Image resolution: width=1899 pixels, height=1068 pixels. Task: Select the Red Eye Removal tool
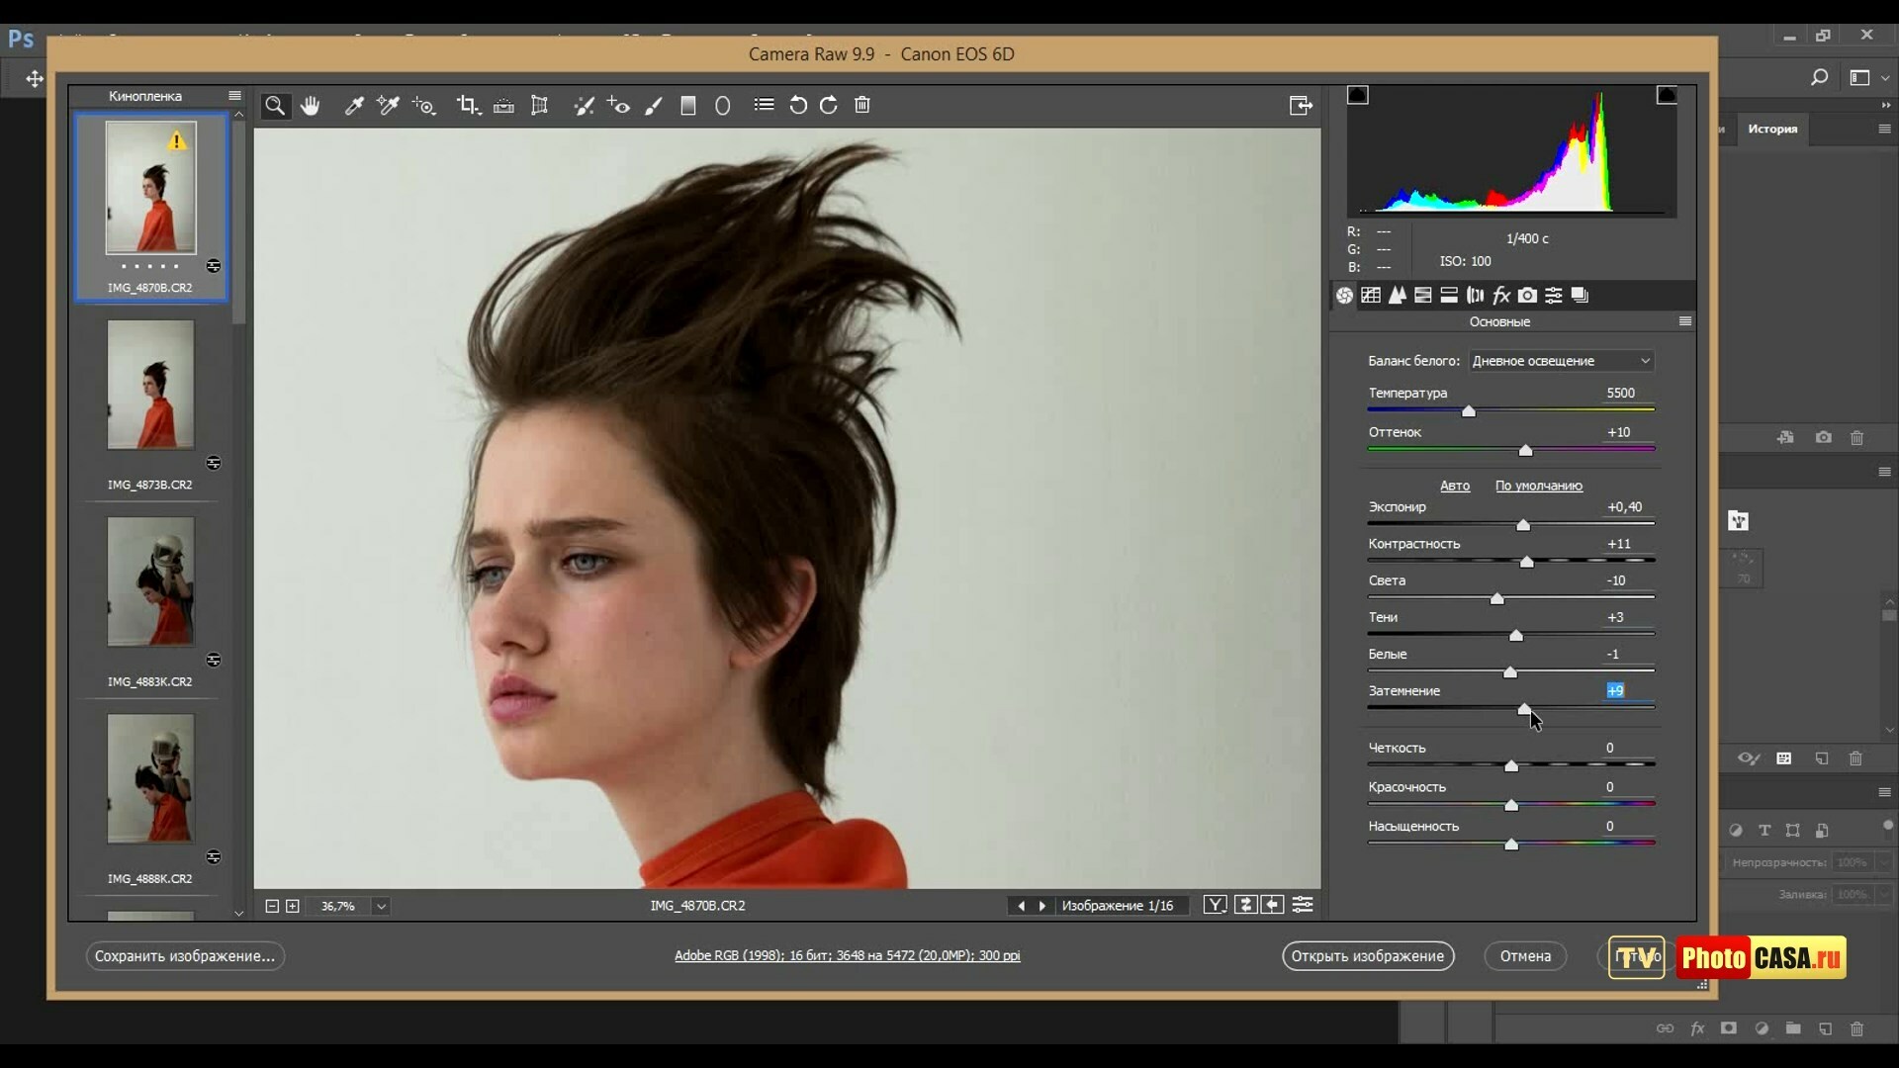(618, 106)
